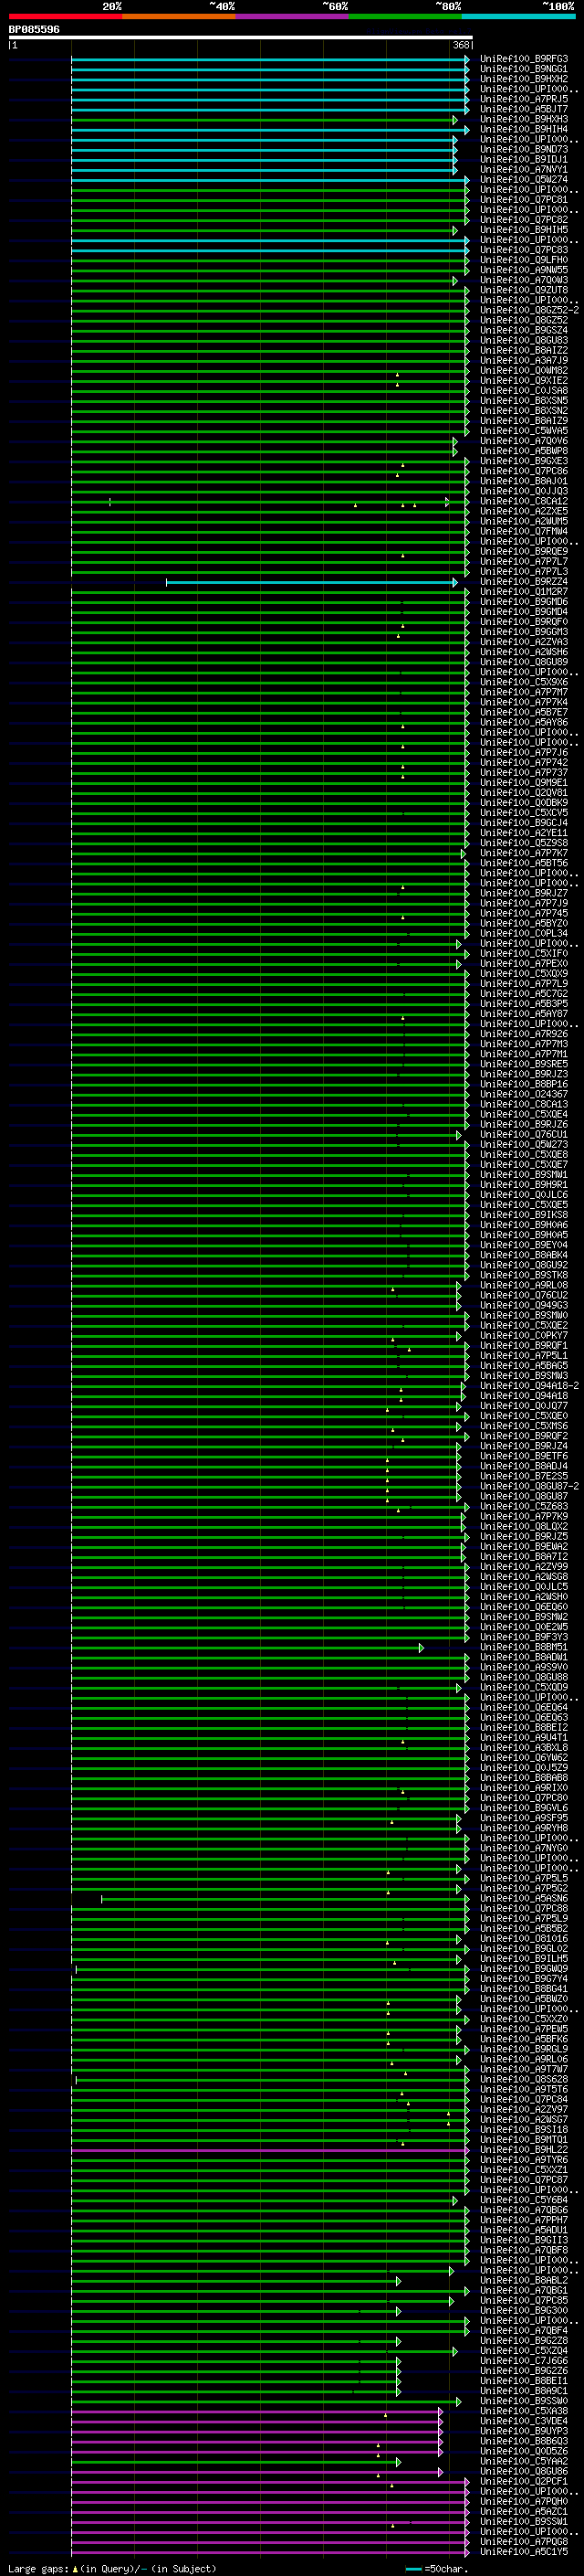Image resolution: width=584 pixels, height=2576 pixels.
Task: Click the white query sequence bar
Action: click(241, 37)
